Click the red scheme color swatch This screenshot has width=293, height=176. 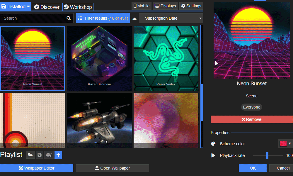[x=283, y=144]
